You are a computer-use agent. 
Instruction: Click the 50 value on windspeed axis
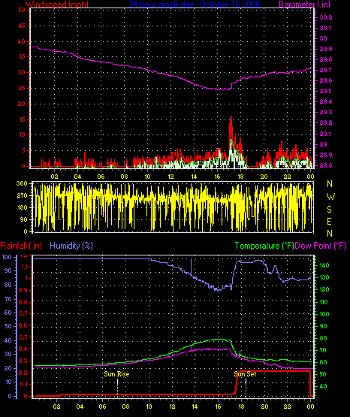tap(22, 10)
